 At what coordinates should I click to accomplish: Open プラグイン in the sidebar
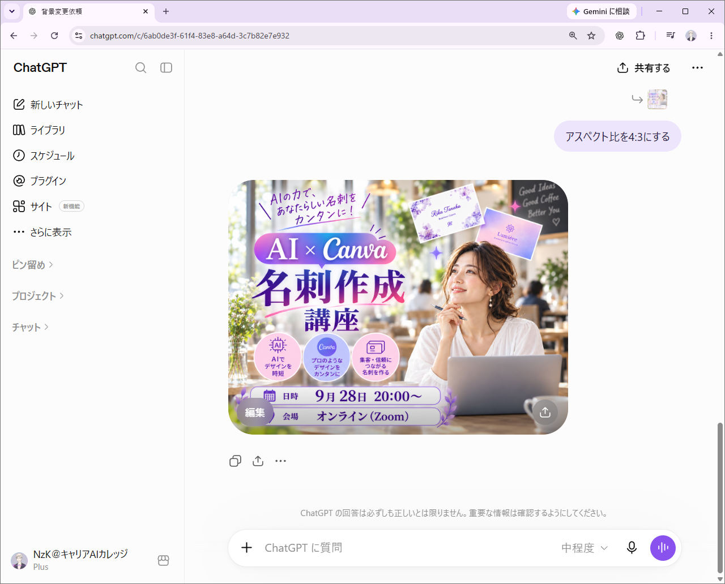pos(40,181)
